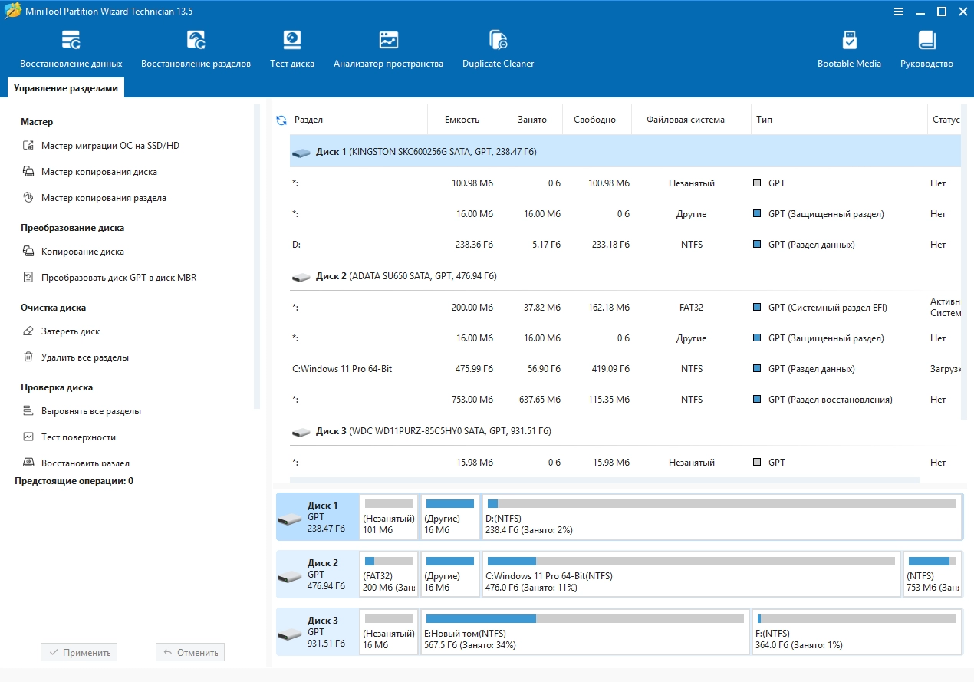974x682 pixels.
Task: Choose Затереть диск in the sidebar
Action: click(71, 331)
